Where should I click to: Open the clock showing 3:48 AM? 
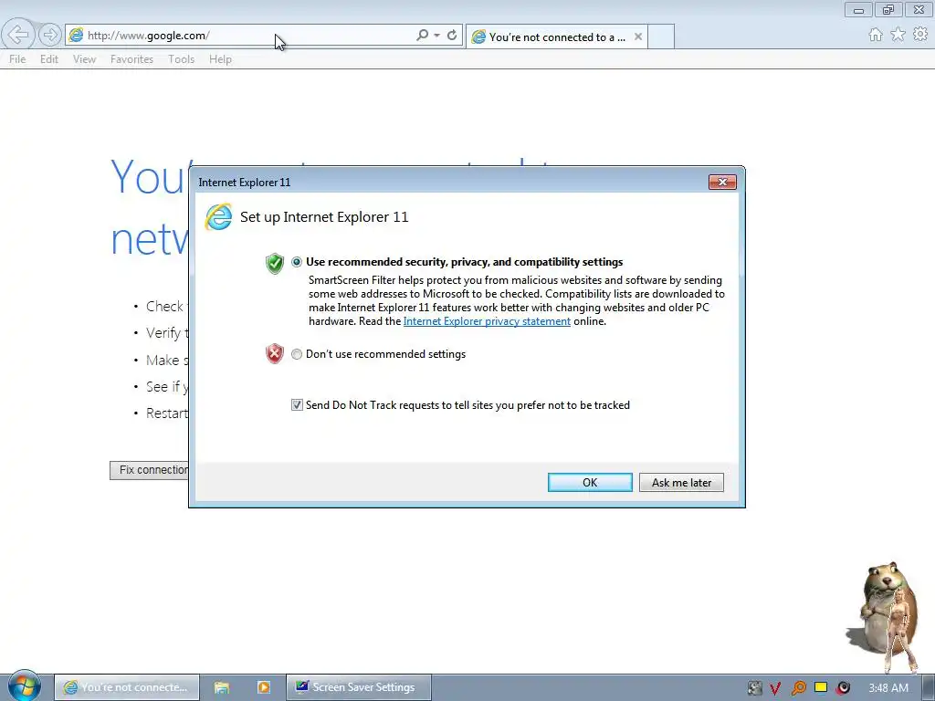[x=888, y=688]
